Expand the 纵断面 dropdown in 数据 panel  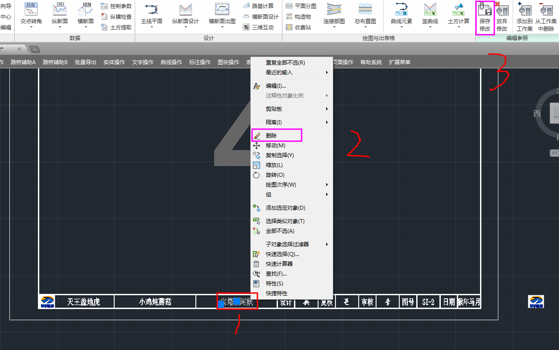click(x=60, y=27)
